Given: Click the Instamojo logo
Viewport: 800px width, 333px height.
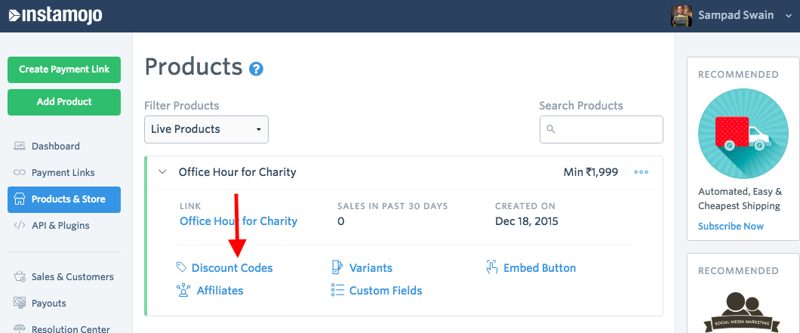Looking at the screenshot, I should tap(55, 15).
